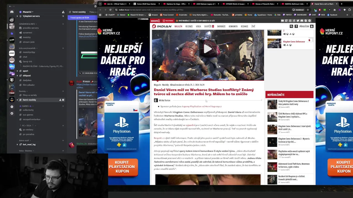This screenshot has height=198, width=353.
Task: Play the article video
Action: click(x=208, y=49)
